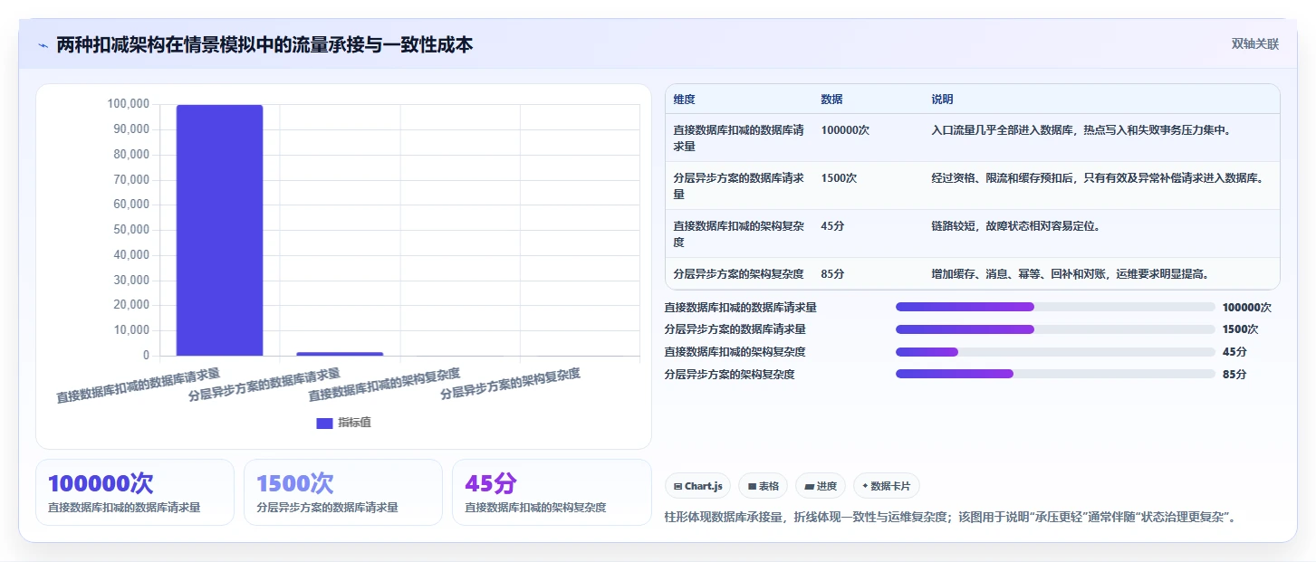Toggle the 指标值 legend item

[x=343, y=423]
